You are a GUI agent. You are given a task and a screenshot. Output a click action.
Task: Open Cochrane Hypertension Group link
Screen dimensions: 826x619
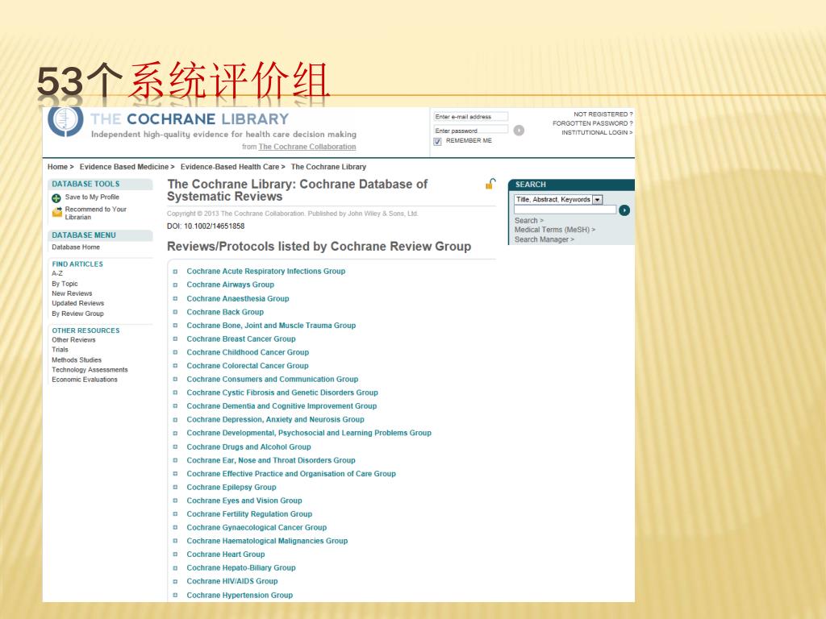240,596
